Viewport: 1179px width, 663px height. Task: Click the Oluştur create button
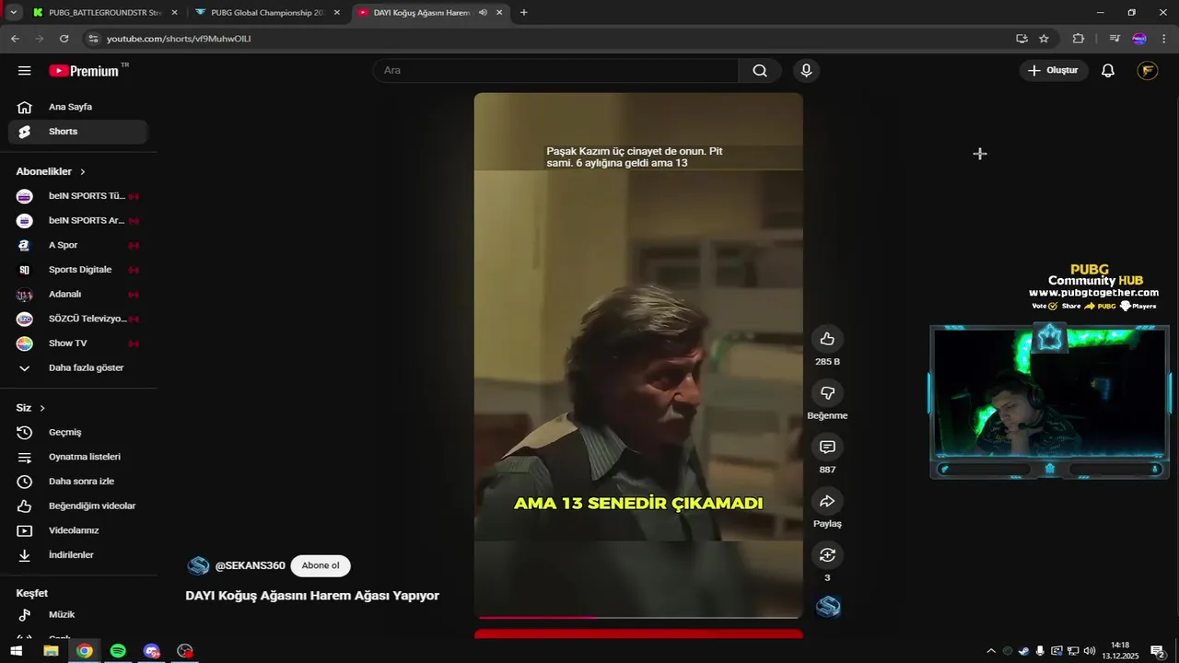[1054, 71]
